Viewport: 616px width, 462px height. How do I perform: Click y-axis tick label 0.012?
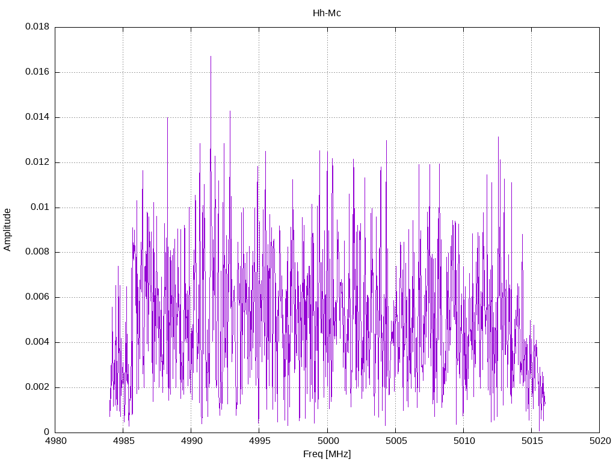click(x=37, y=162)
